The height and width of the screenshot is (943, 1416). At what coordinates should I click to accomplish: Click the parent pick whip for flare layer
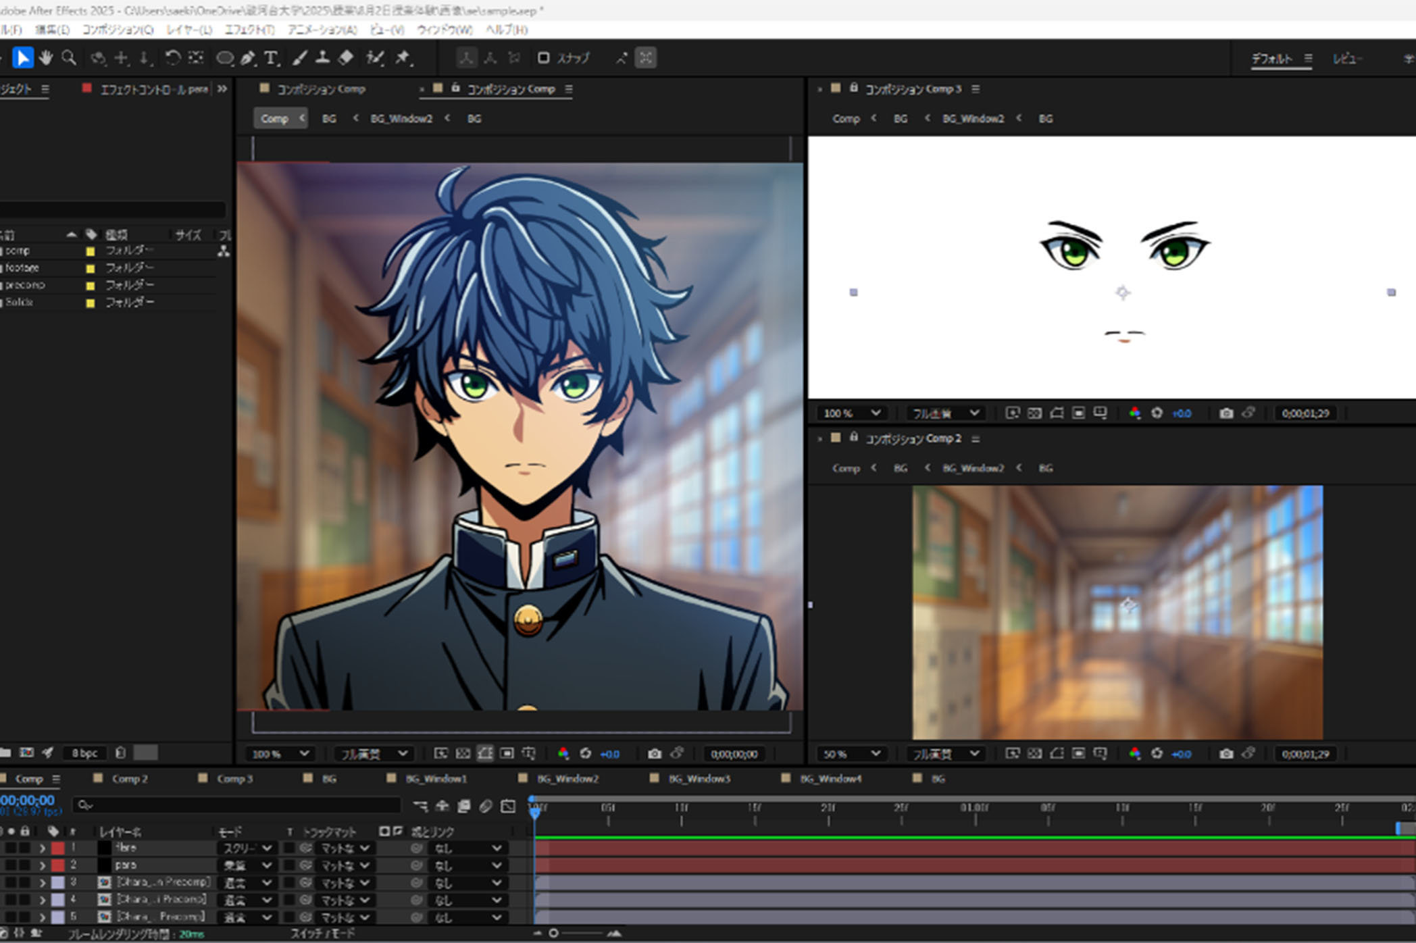[416, 848]
